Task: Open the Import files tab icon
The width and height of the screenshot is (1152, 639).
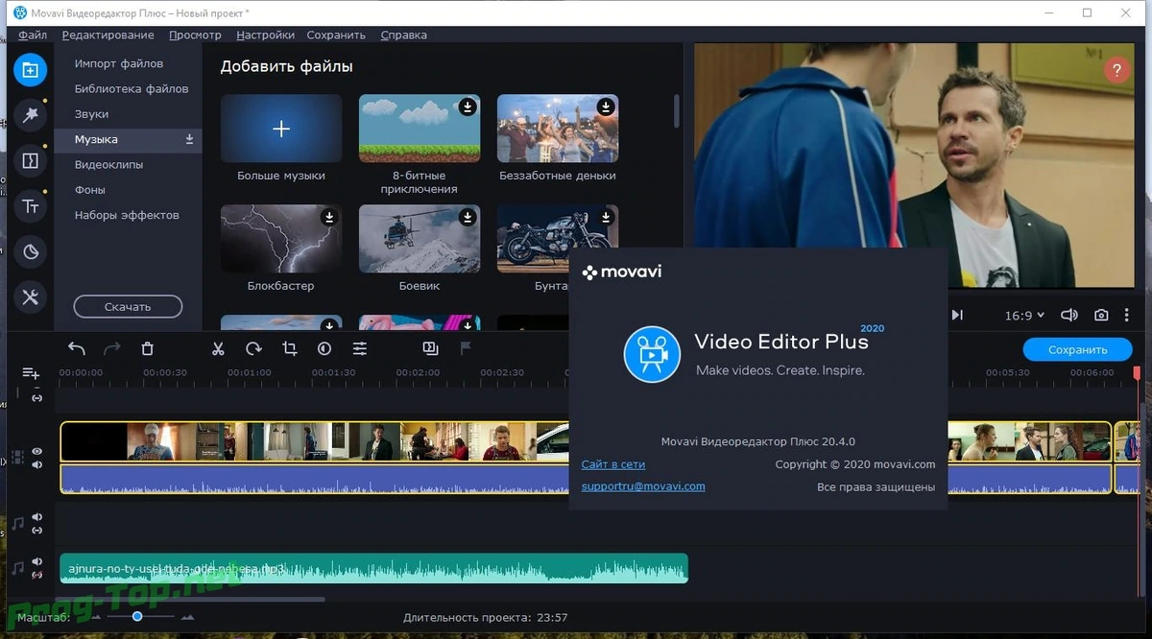Action: (30, 70)
